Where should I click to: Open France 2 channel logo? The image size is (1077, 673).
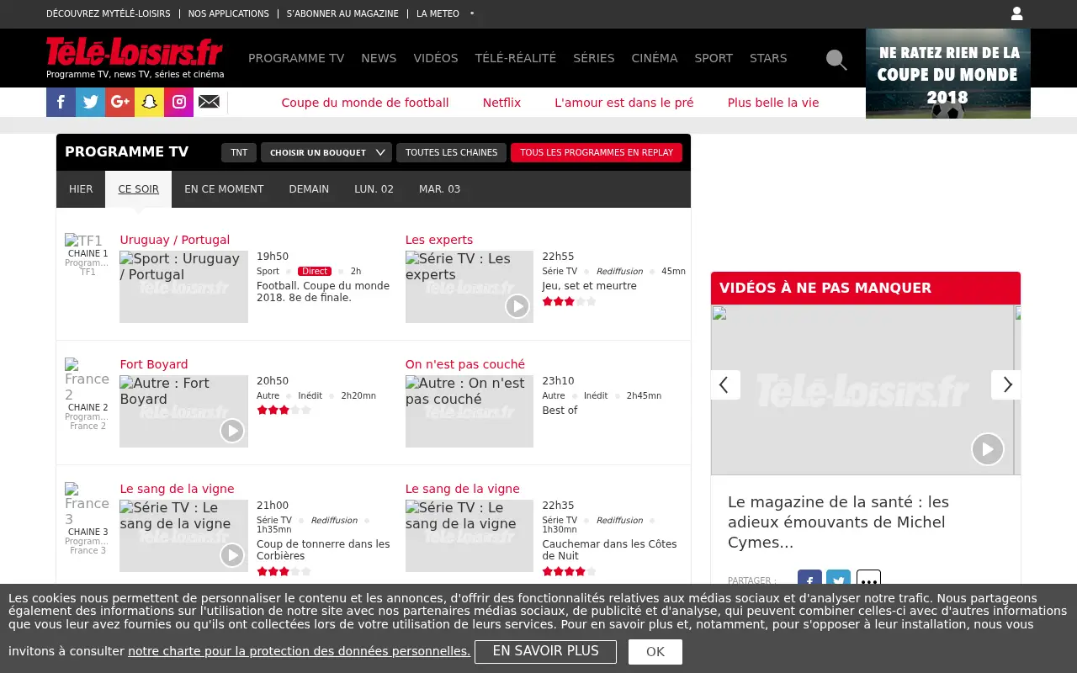tap(88, 380)
